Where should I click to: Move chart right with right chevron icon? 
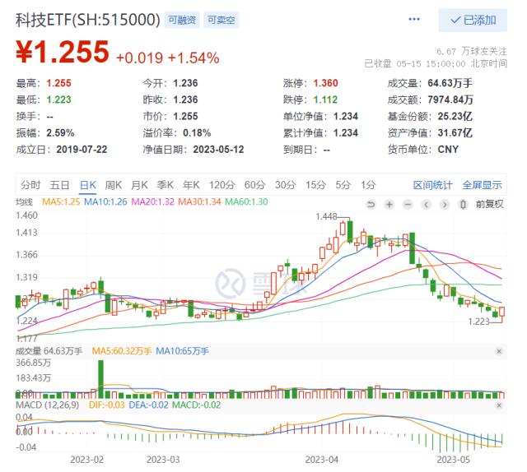(x=445, y=204)
